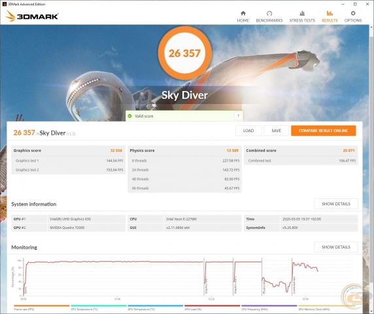Image resolution: width=374 pixels, height=314 pixels.
Task: Toggle the GPU Temperature legend
Action: pyautogui.click(x=155, y=307)
